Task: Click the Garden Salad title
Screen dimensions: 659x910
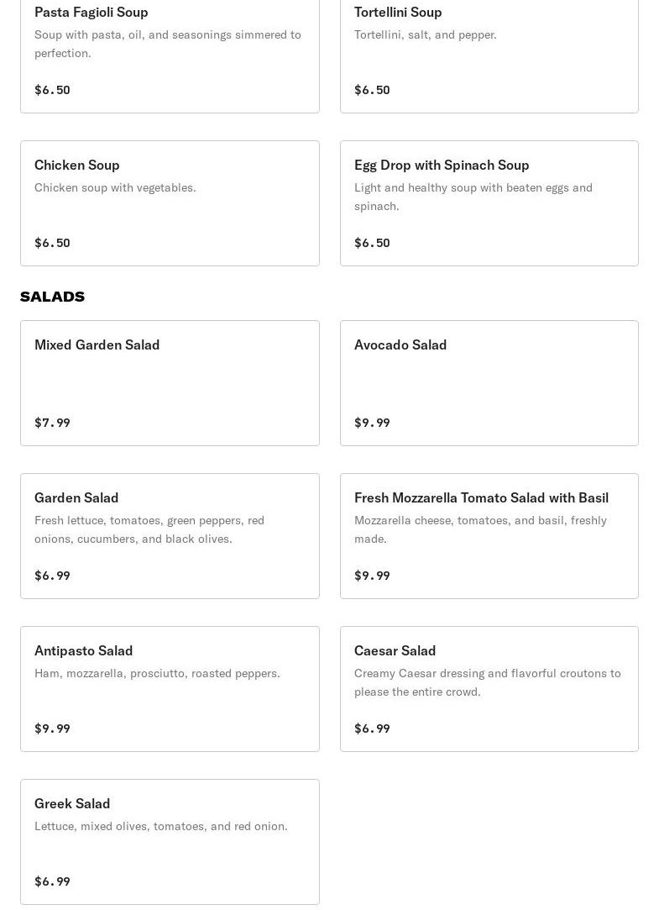Action: coord(76,497)
